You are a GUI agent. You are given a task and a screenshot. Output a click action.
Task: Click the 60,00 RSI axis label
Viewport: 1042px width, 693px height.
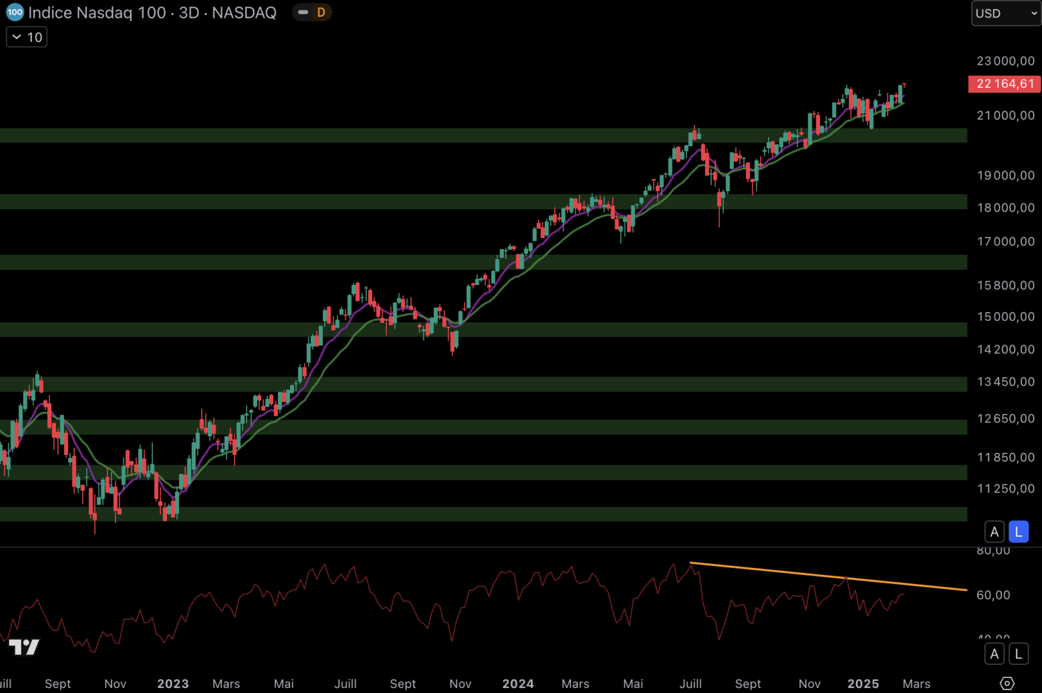[x=993, y=595]
